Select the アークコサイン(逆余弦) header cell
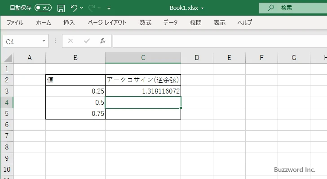 pos(143,80)
